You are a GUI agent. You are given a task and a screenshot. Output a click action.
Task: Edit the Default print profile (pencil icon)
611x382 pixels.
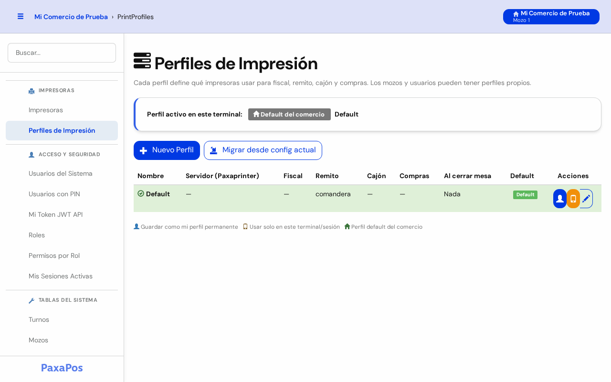586,199
